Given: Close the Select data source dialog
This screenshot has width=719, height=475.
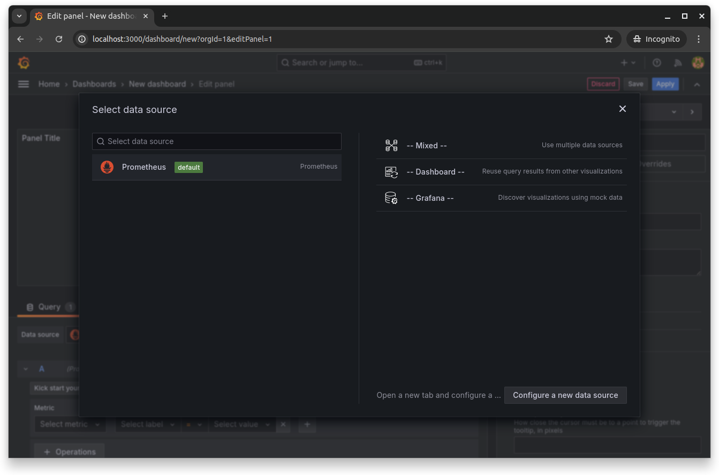Looking at the screenshot, I should (x=622, y=109).
